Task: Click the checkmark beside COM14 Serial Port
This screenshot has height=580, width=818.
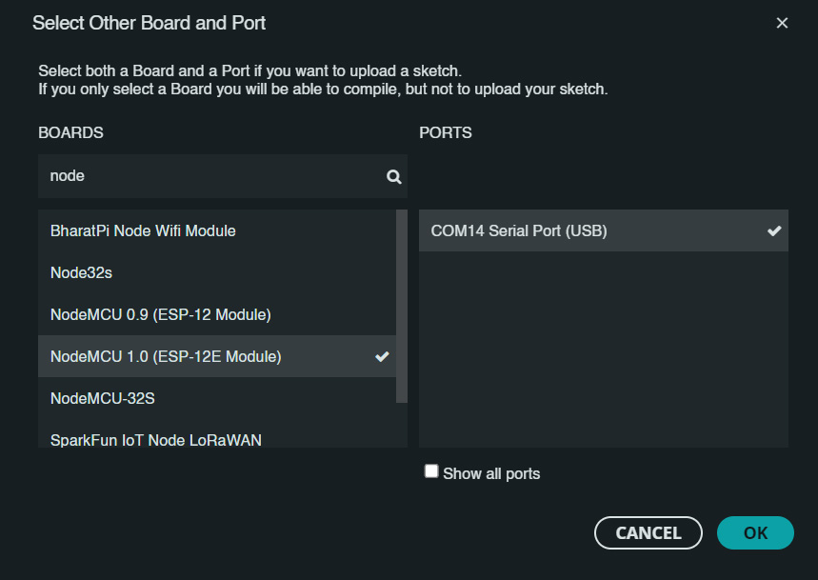Action: coord(774,230)
